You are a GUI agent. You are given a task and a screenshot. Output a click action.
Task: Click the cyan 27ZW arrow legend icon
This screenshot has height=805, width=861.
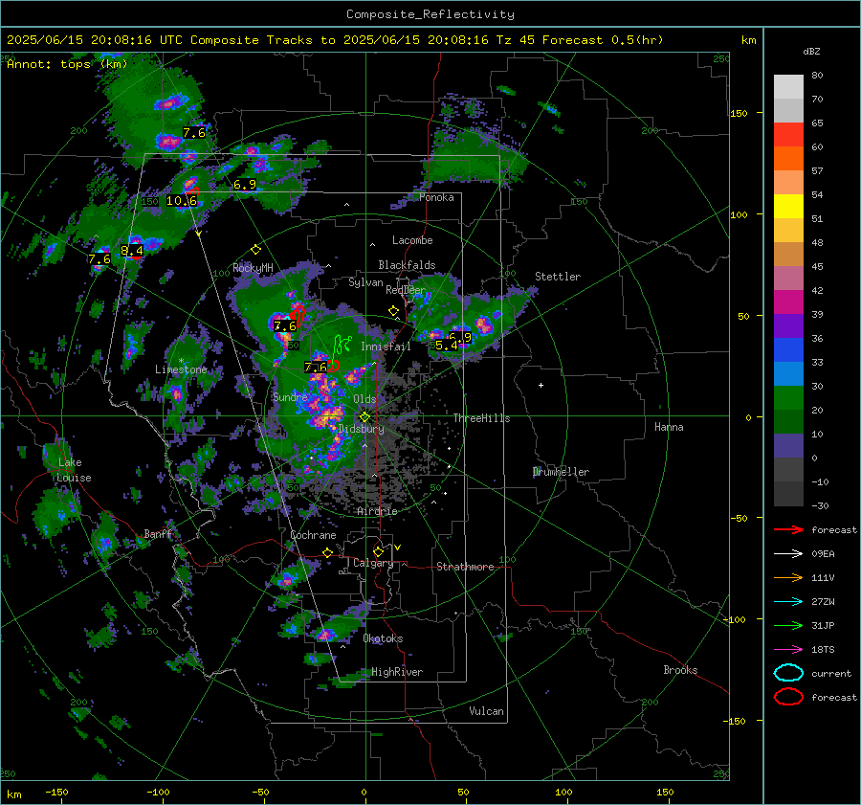pos(788,602)
